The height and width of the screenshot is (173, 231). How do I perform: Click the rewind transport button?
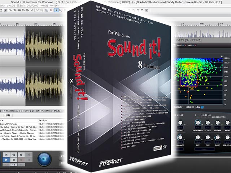14,155
